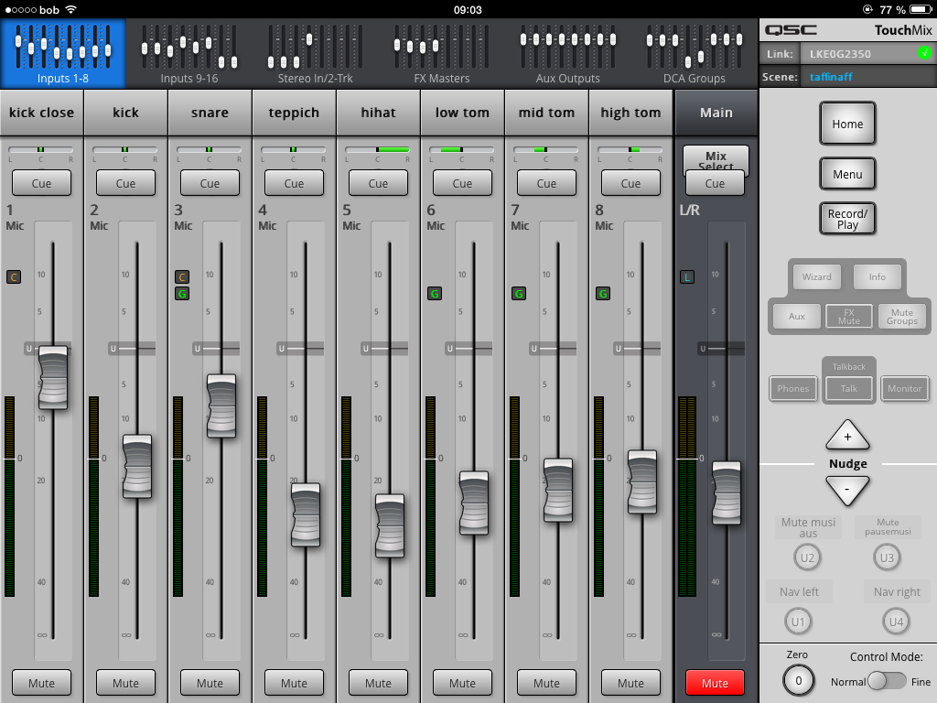Launch the Wizard
The image size is (937, 703).
(x=816, y=276)
